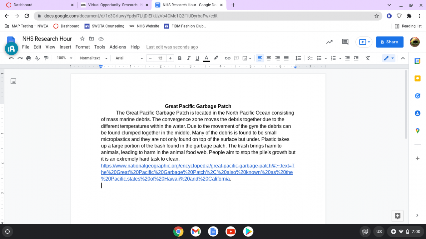The image size is (426, 239).
Task: Click the Insert link icon
Action: [x=228, y=58]
